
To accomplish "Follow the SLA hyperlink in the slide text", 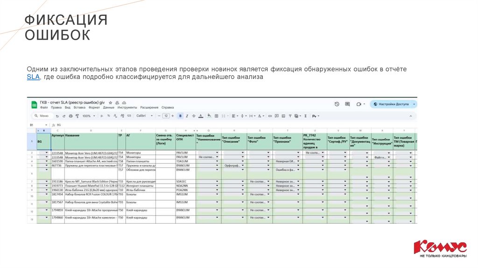I will (33, 77).
